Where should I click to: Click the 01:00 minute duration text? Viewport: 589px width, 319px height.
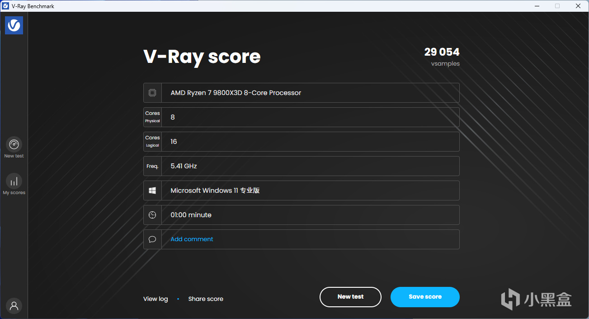[191, 215]
